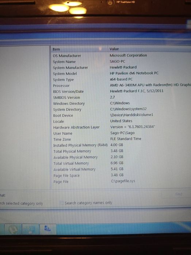191x255 pixels.
Task: Click the 3.48 GB Total Physical Memory value
Action: (x=117, y=151)
